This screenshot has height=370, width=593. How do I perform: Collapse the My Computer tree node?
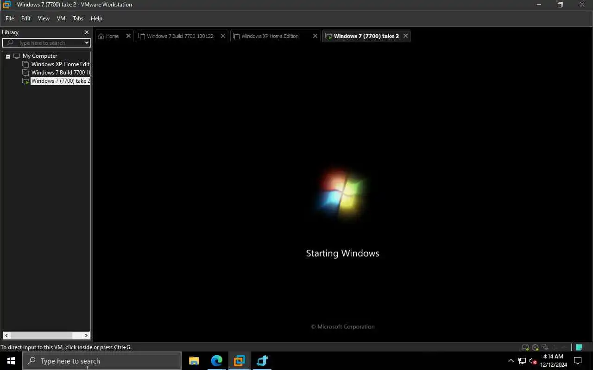pyautogui.click(x=8, y=56)
